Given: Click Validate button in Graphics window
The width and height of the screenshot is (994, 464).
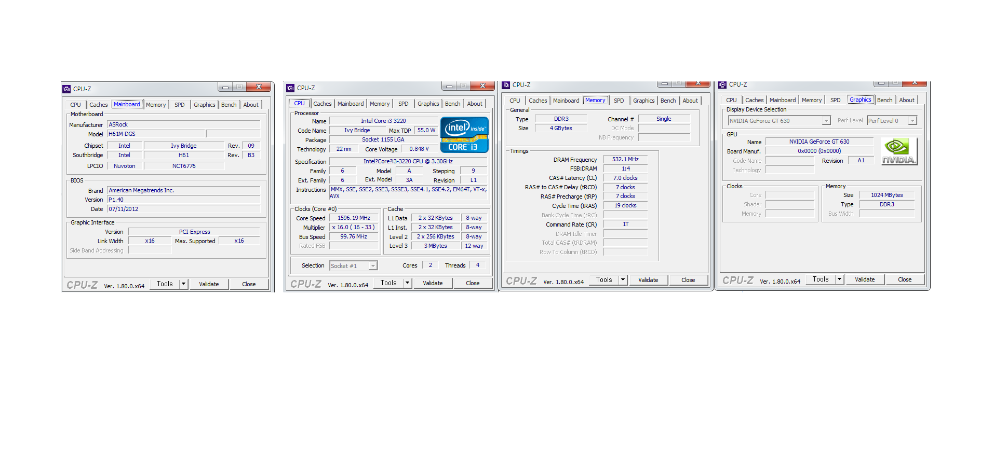Looking at the screenshot, I should [x=865, y=279].
